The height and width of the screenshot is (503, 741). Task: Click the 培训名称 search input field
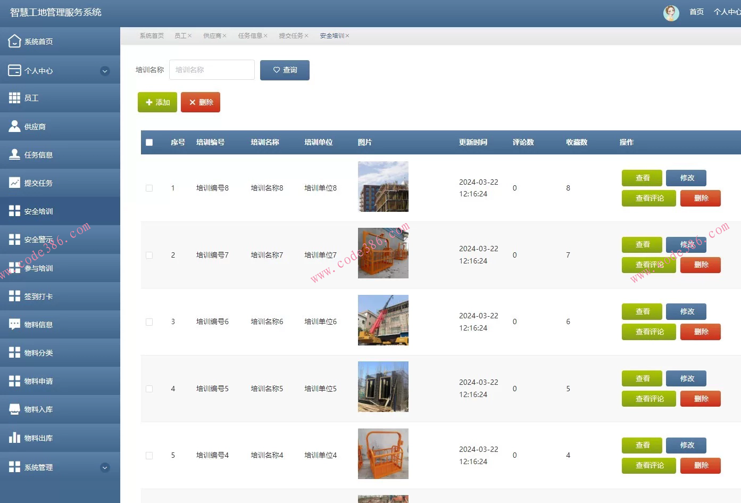(211, 69)
